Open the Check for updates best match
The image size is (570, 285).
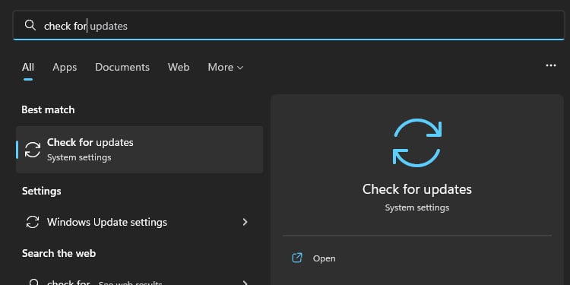(x=140, y=150)
